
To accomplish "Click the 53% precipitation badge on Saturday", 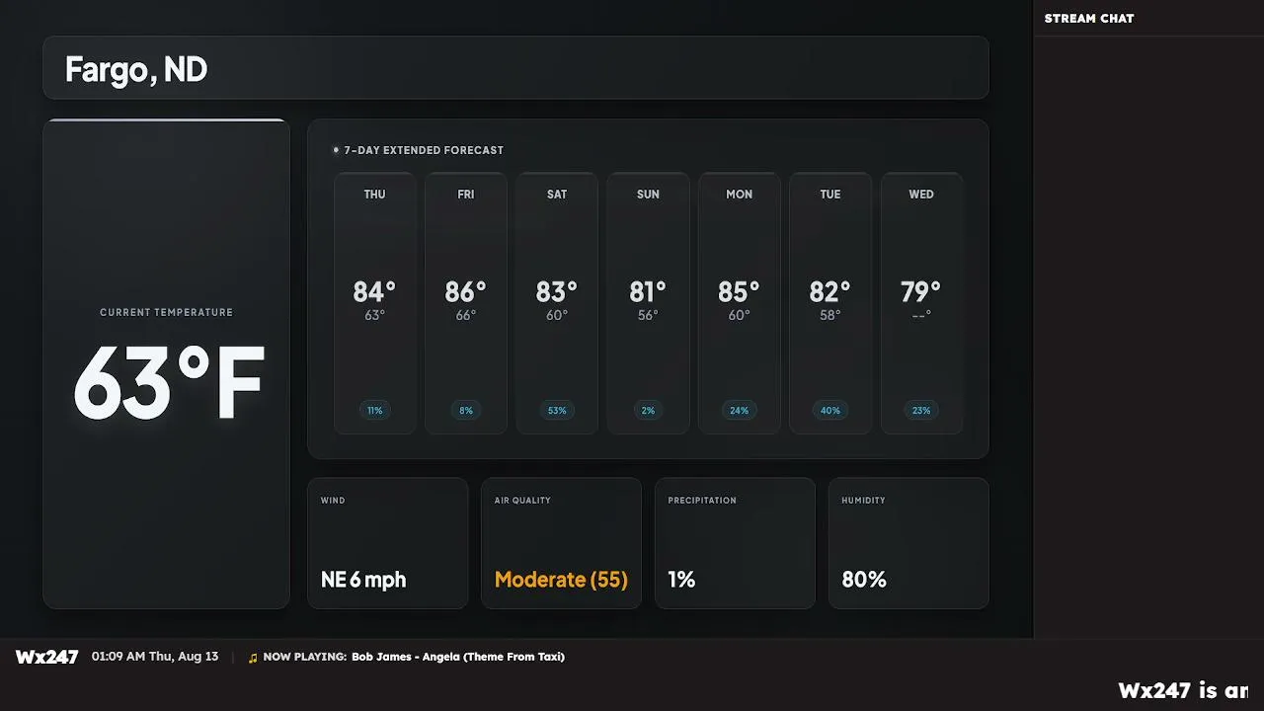I will [557, 410].
